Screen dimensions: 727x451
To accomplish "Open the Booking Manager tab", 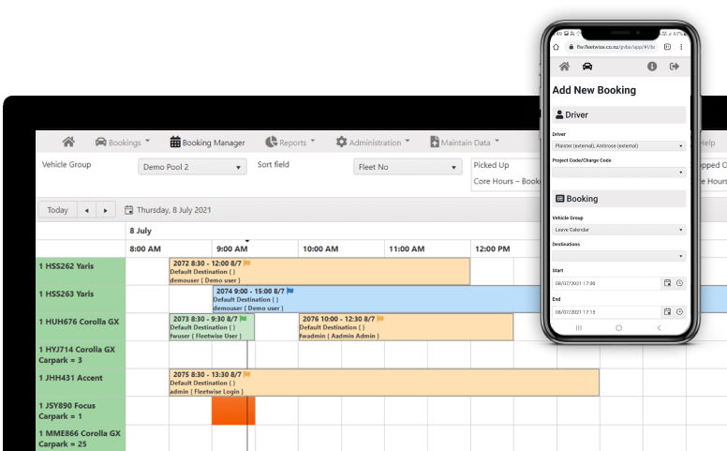I will pyautogui.click(x=207, y=143).
